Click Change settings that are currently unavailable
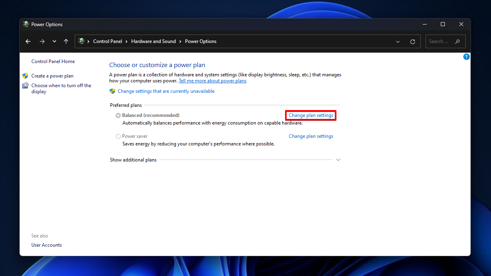 tap(166, 91)
